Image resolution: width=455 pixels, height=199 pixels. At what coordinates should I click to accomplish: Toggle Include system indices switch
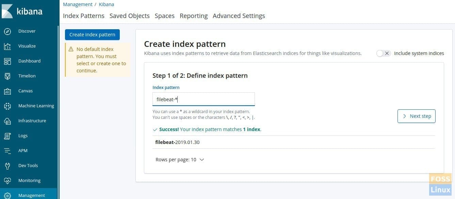point(384,53)
